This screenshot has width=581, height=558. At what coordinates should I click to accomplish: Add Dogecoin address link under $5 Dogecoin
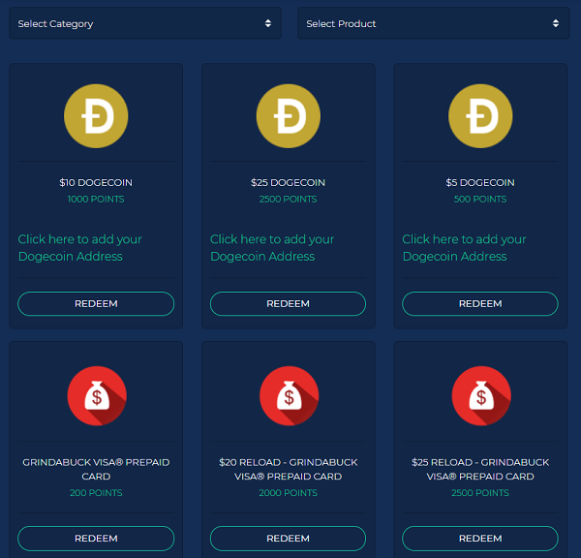(464, 248)
